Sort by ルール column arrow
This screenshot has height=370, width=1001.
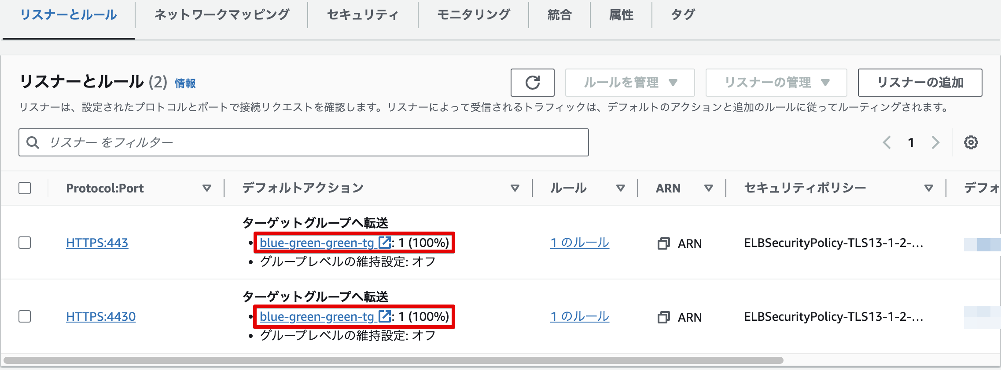coord(620,188)
